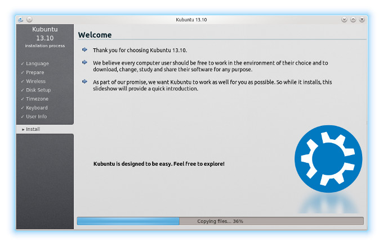Click the arrow bullet beside 'Thank you for choosing'
Image resolution: width=383 pixels, height=246 pixels.
click(84, 49)
